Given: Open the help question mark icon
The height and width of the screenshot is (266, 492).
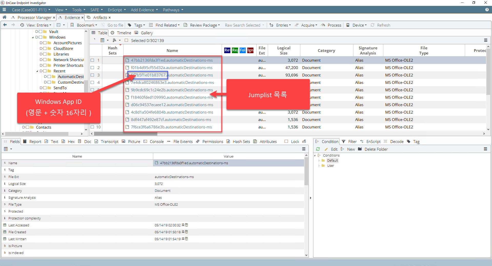Looking at the screenshot, I should pyautogui.click(x=487, y=10).
